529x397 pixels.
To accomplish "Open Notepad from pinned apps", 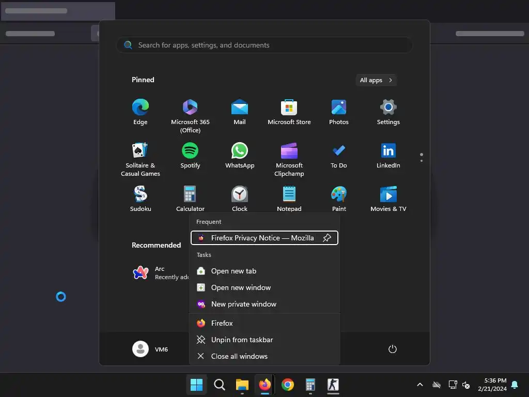I will tap(289, 199).
